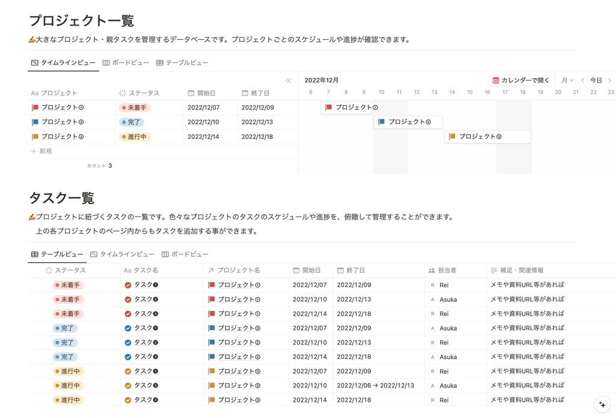The width and height of the screenshot is (616, 418).
Task: Switch projects to タイムラインビュー tab
Action: pos(63,63)
